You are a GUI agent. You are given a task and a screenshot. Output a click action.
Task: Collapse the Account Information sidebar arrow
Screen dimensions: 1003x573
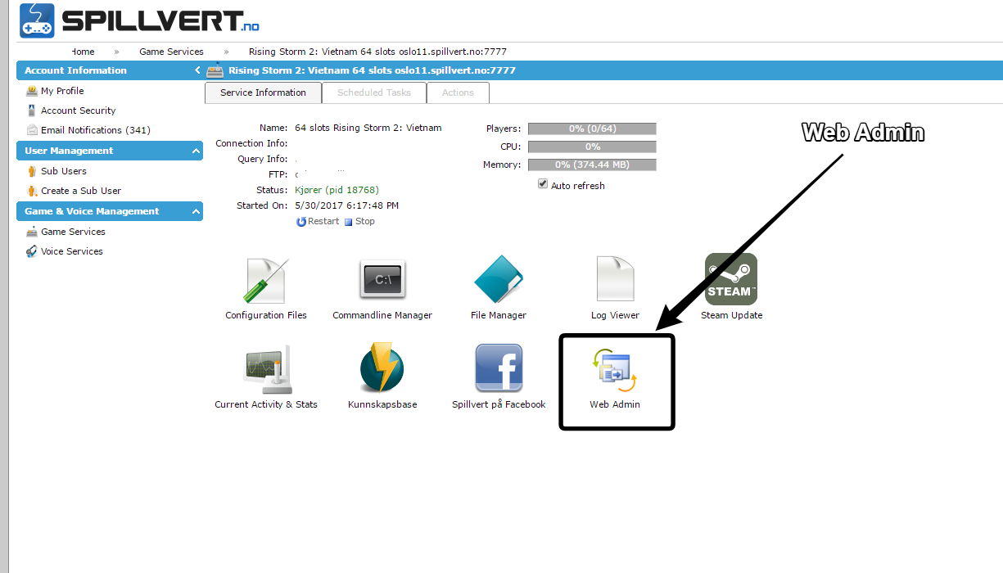point(197,70)
